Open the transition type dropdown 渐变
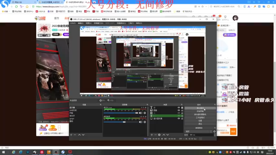This screenshot has height=155, width=276. tap(199, 132)
